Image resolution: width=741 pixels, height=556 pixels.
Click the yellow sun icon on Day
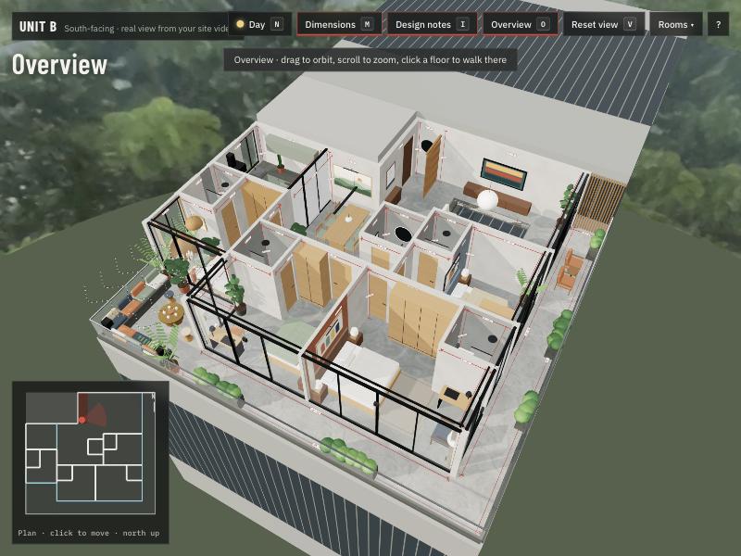(x=240, y=24)
